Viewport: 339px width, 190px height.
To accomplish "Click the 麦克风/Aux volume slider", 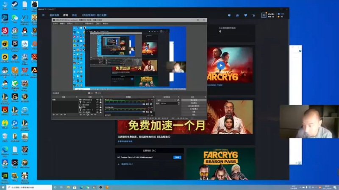I will tap(125, 104).
